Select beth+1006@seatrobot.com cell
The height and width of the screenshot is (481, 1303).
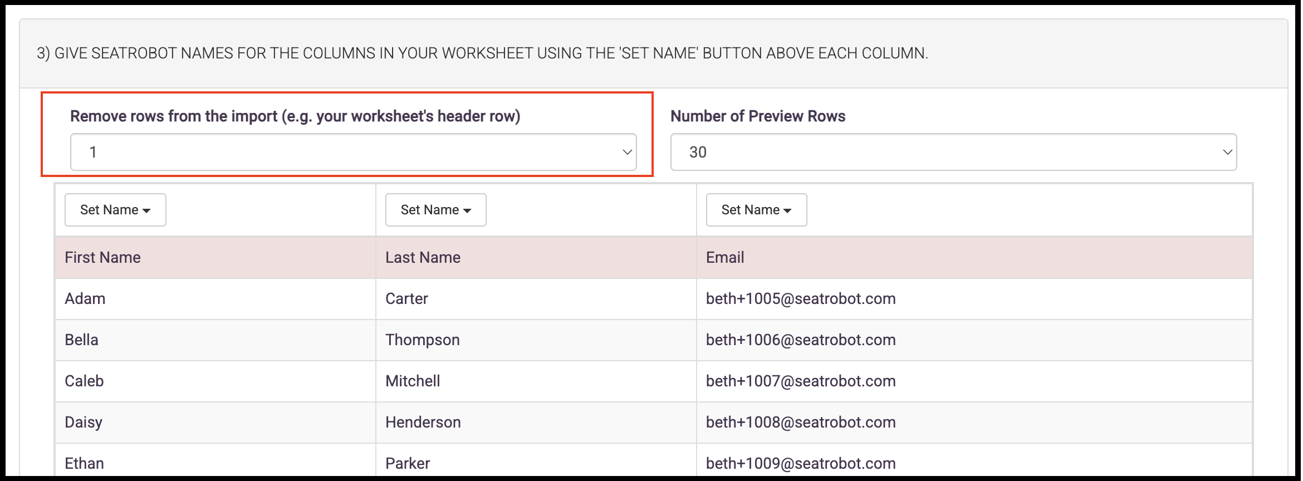pos(974,340)
